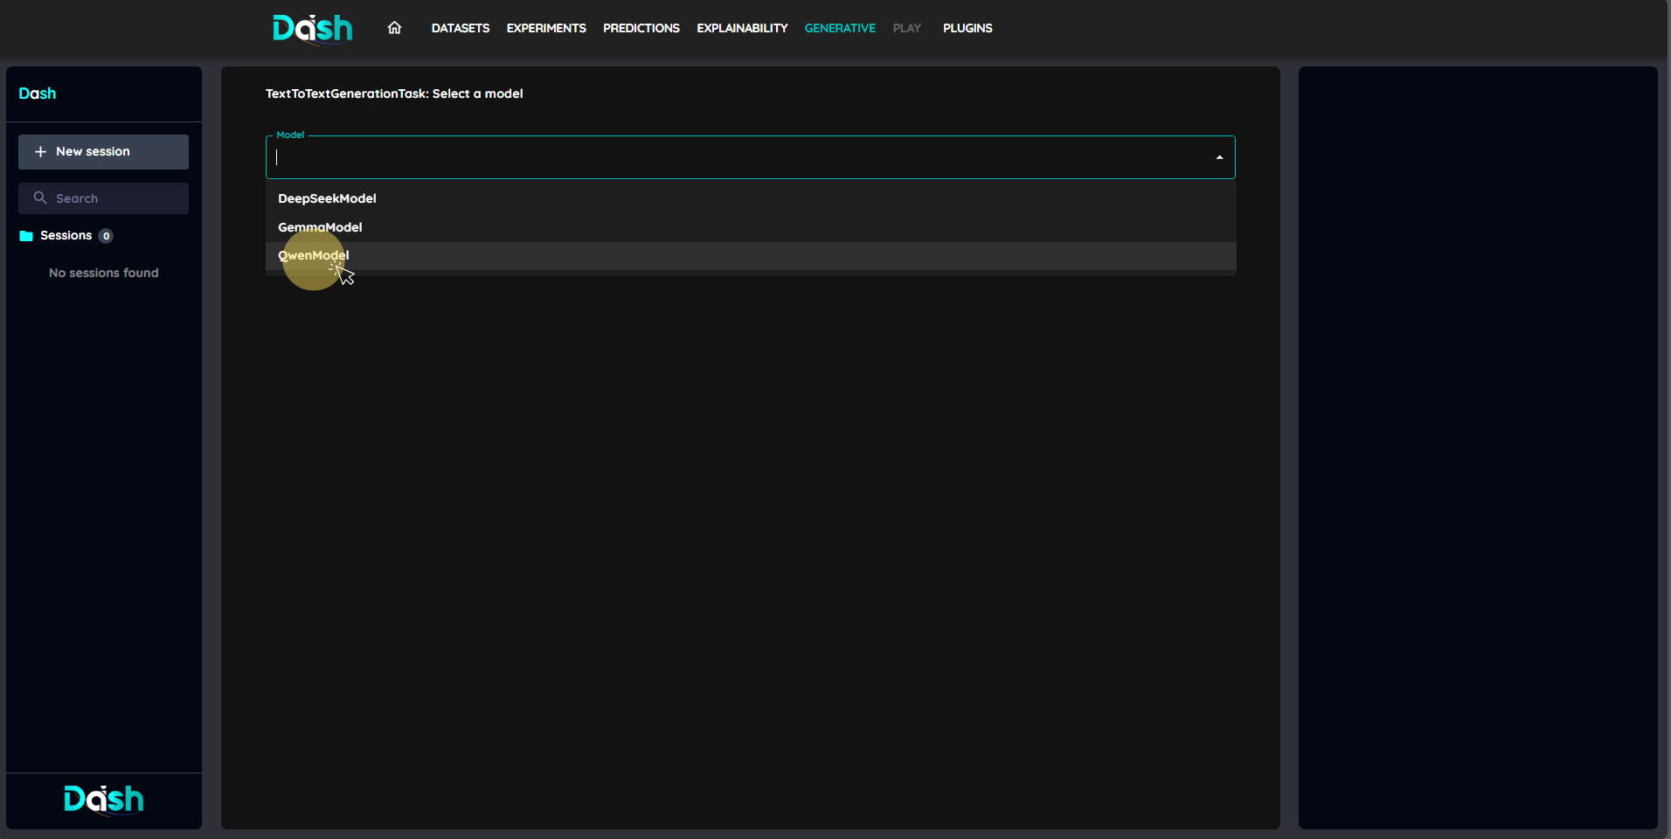
Task: Click the 'TextToTextGenerationTask: Select a model' heading
Action: pos(394,94)
